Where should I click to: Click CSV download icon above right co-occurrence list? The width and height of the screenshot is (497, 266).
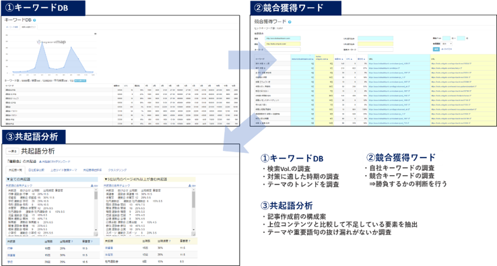click(x=192, y=185)
